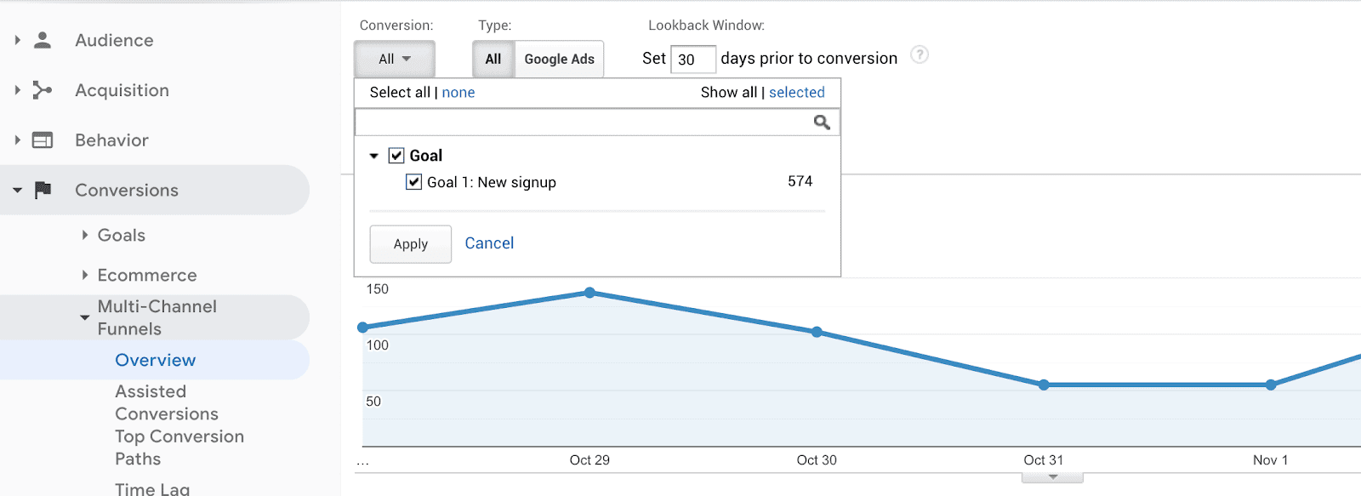
Task: Click the Behavior window icon
Action: [43, 140]
